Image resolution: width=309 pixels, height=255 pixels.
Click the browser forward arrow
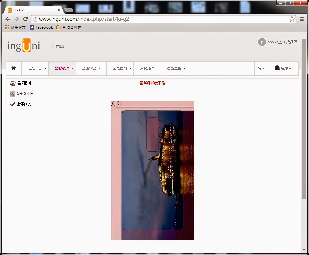pos(16,19)
